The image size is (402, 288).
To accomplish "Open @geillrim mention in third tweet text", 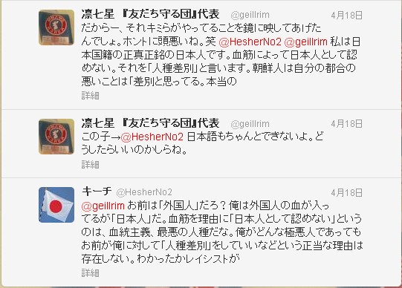I will 103,206.
